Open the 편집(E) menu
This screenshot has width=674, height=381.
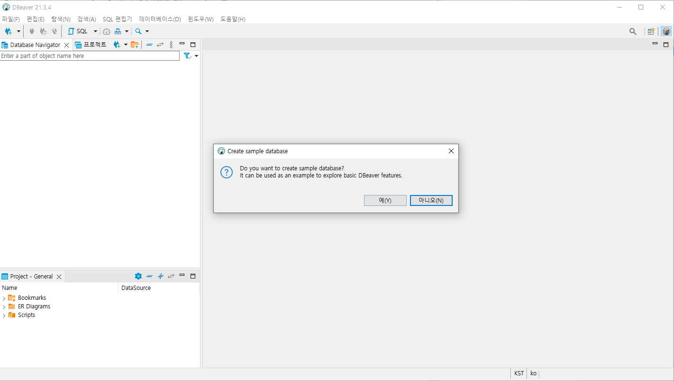[36, 19]
